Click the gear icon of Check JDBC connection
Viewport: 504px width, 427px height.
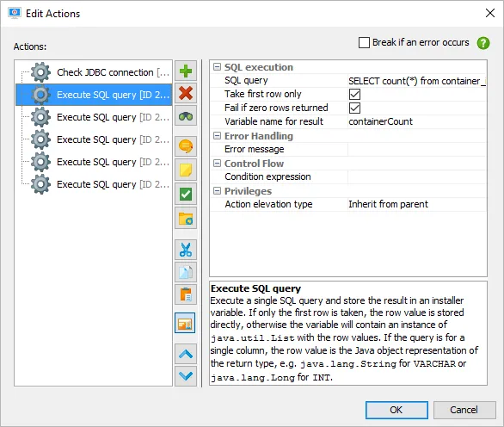pyautogui.click(x=40, y=72)
